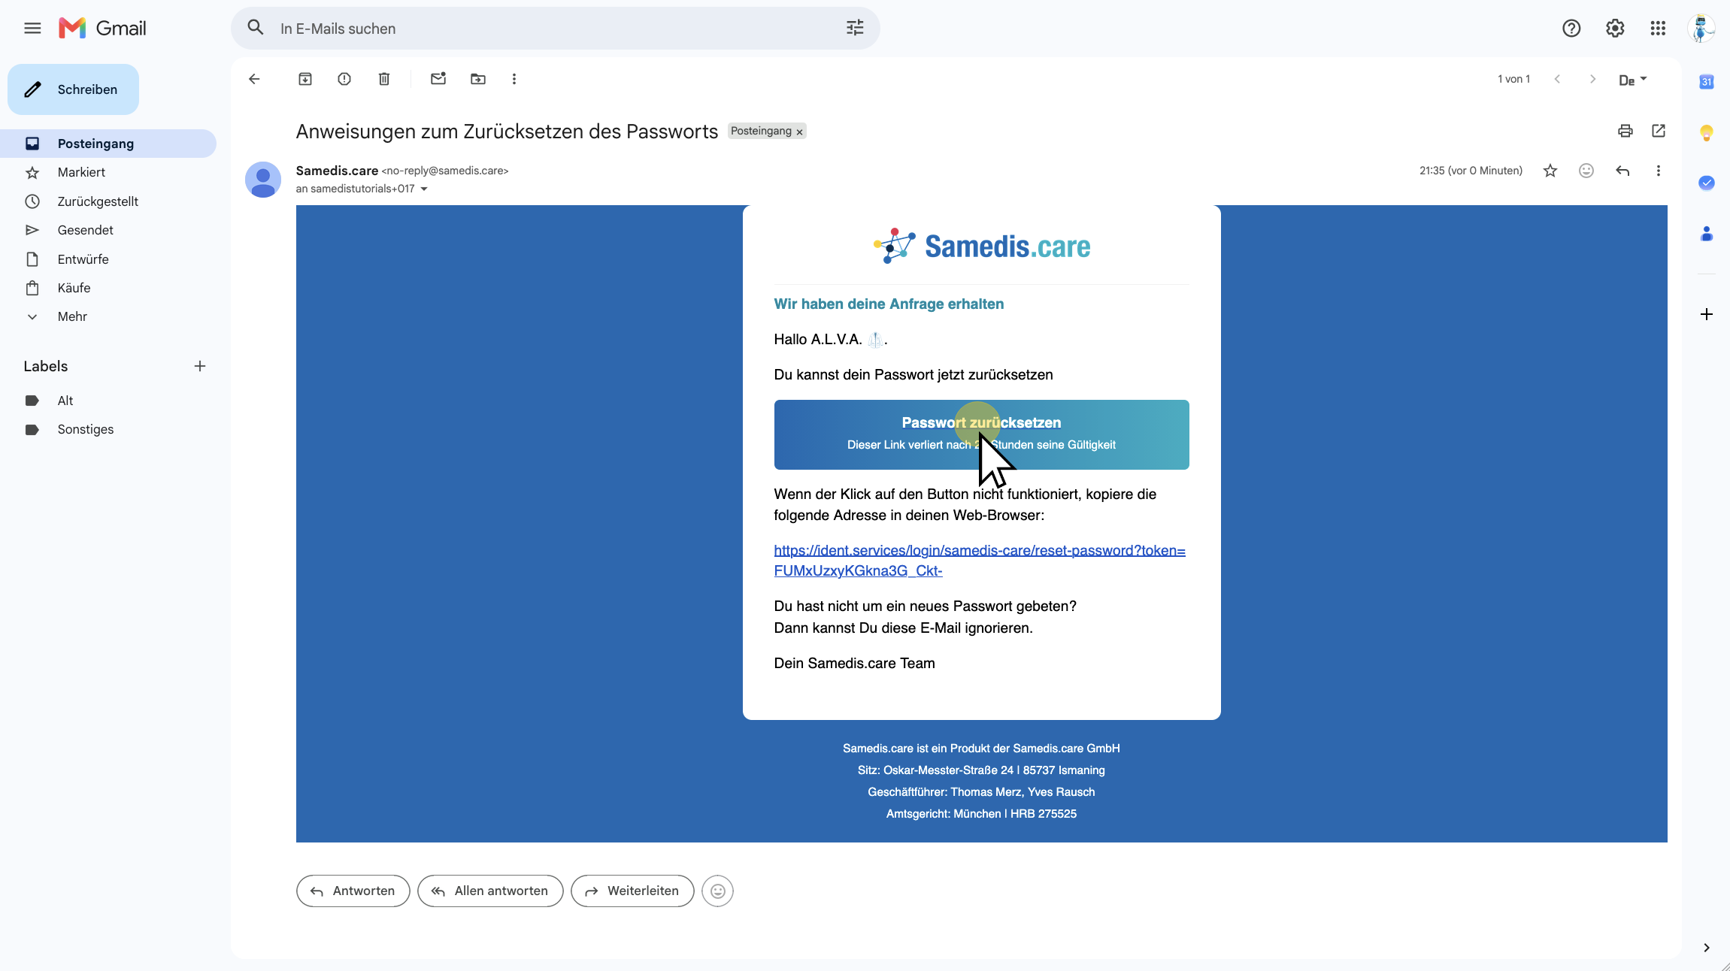Open more toolbar options menu
The width and height of the screenshot is (1730, 971).
[x=514, y=79]
